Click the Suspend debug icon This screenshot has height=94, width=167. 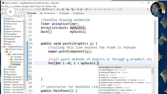20,9
